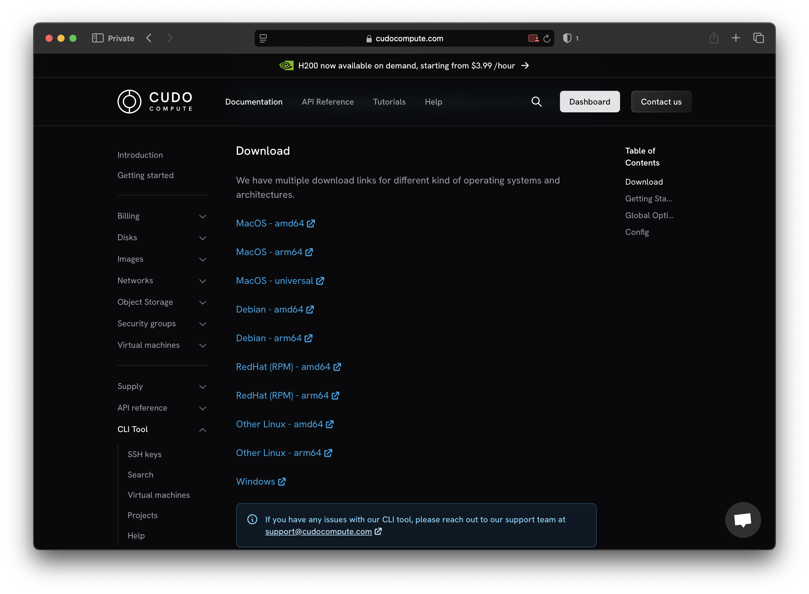This screenshot has width=809, height=594.
Task: Click the external-link icon next to MacOS - universal
Action: [320, 281]
